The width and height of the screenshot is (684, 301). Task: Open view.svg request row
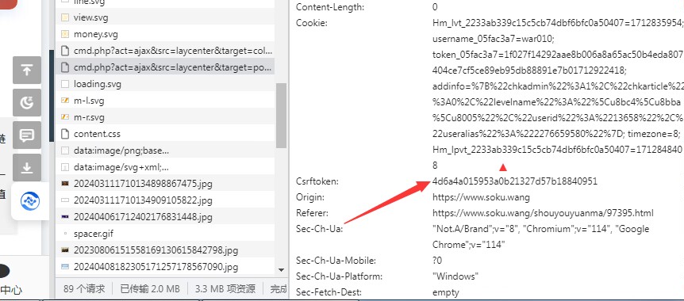click(x=165, y=18)
